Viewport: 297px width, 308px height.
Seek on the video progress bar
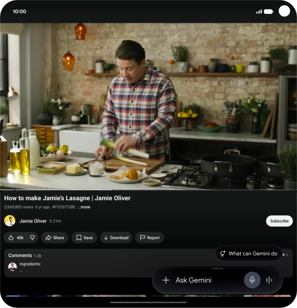click(x=148, y=190)
